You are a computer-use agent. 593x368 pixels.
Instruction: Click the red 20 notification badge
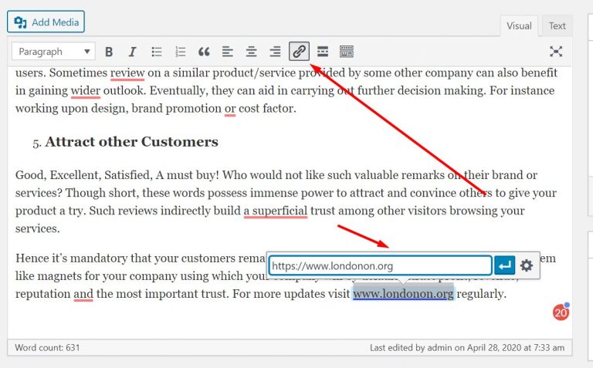tap(561, 312)
